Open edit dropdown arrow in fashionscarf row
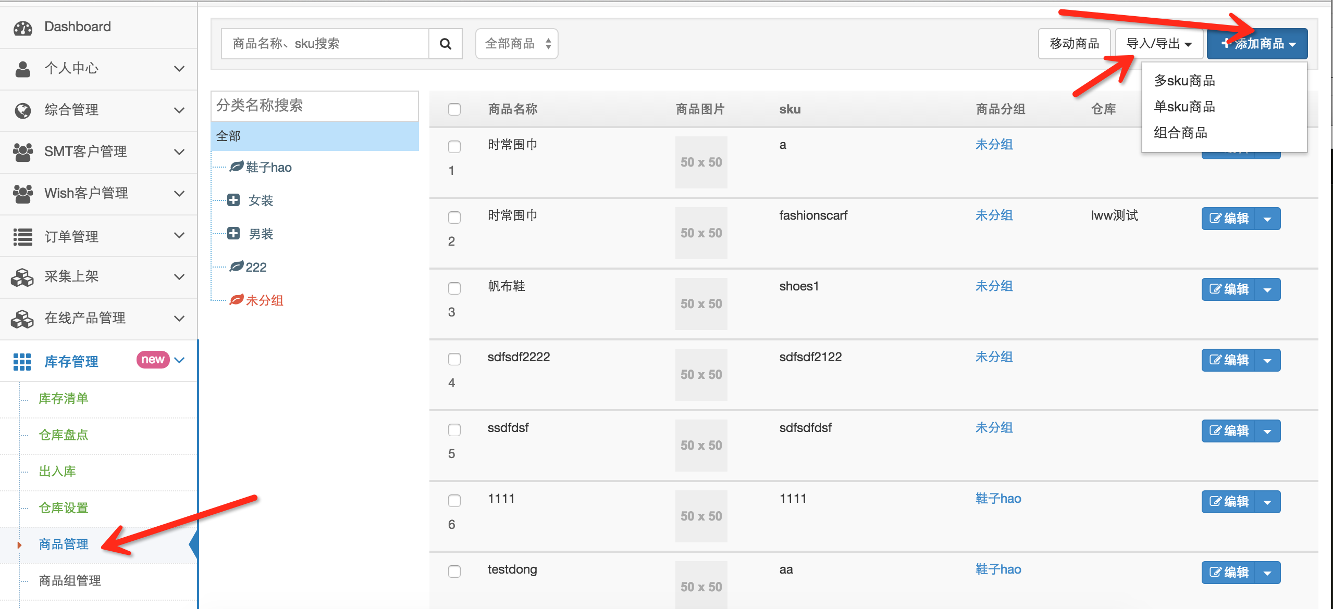Image resolution: width=1333 pixels, height=609 pixels. 1267,219
